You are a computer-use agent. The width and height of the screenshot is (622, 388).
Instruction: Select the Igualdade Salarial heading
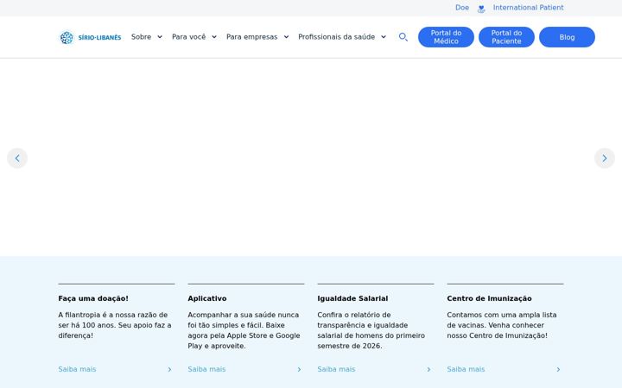tap(352, 298)
